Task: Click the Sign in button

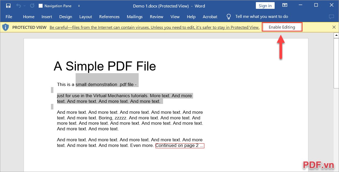Action: (265, 6)
